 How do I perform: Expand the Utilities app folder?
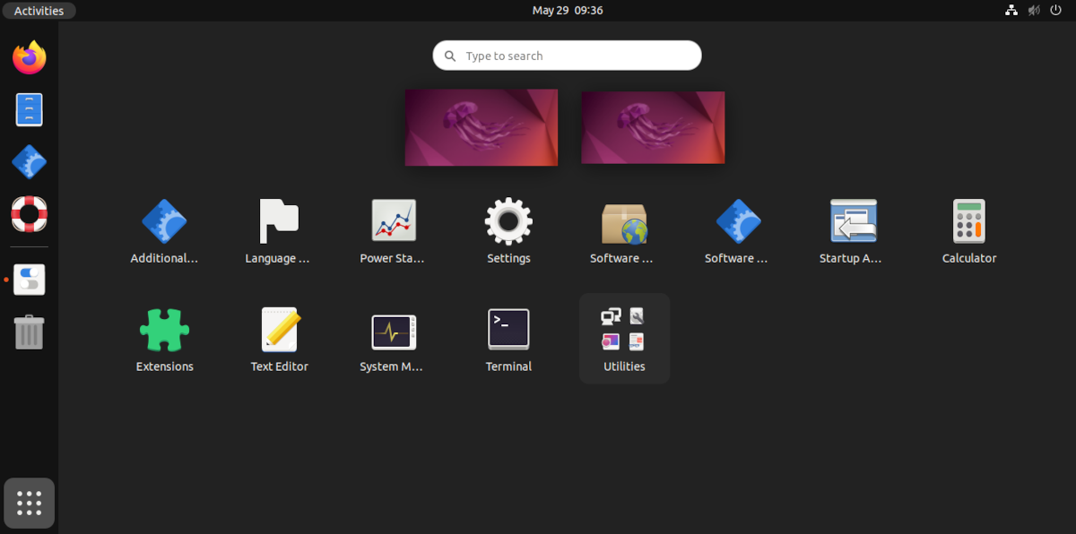tap(623, 328)
